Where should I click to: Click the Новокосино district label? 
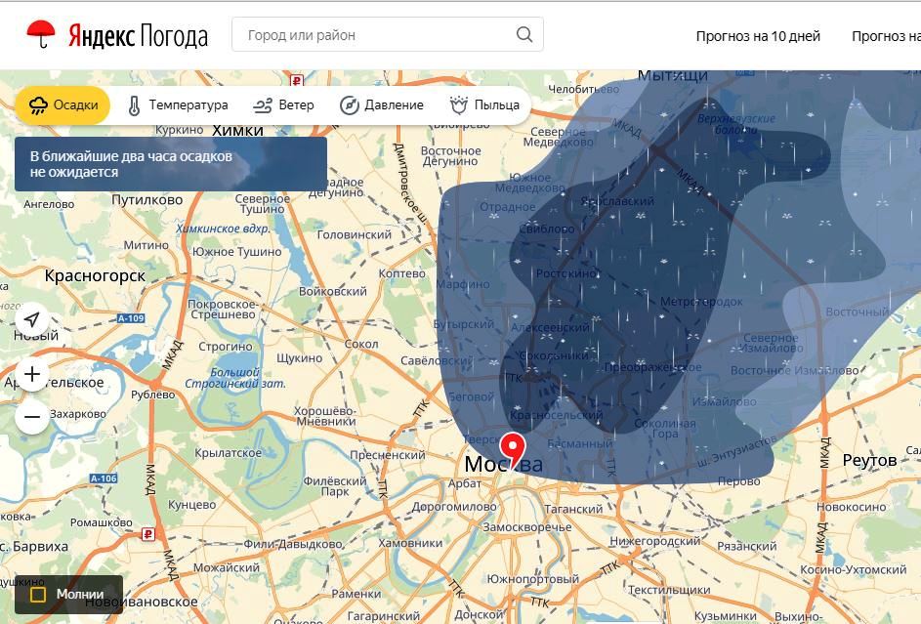[851, 507]
